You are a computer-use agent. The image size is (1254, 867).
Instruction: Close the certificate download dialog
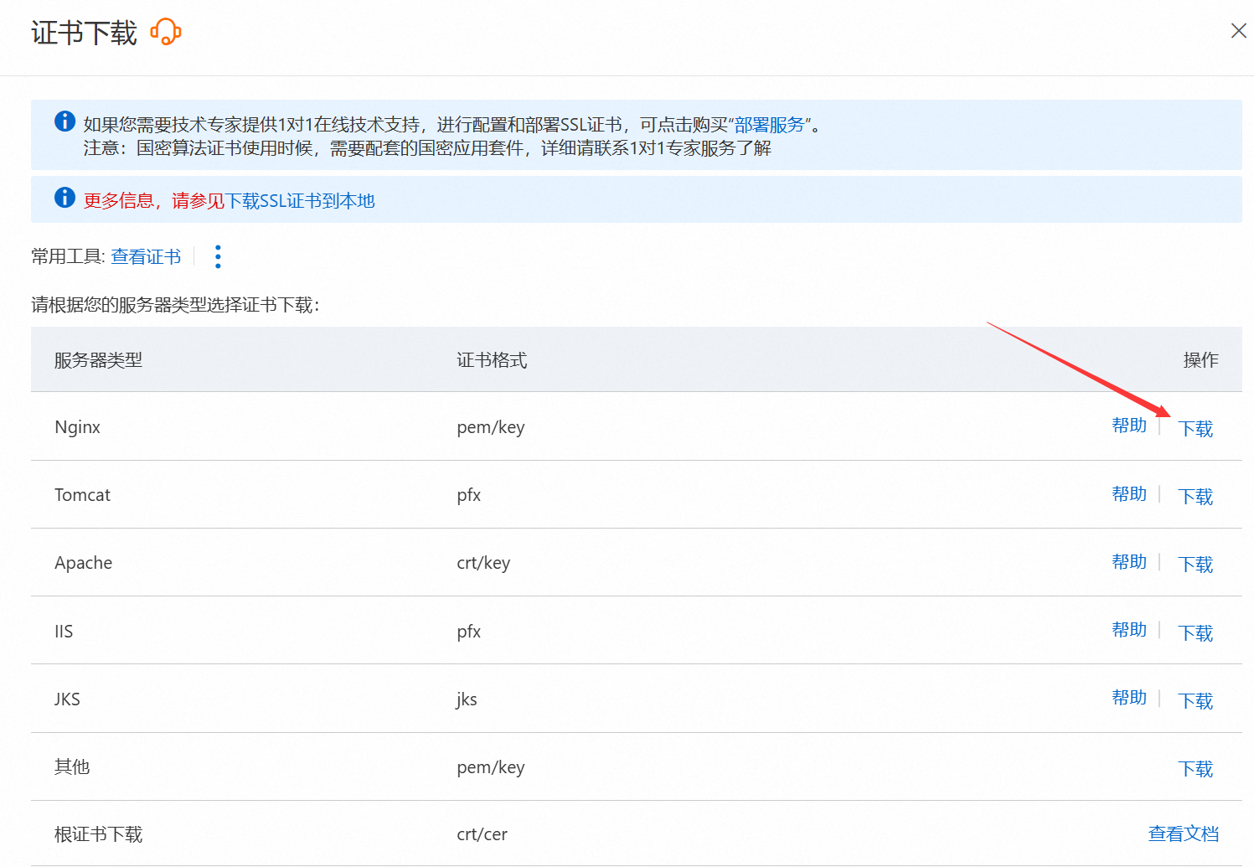point(1238,31)
